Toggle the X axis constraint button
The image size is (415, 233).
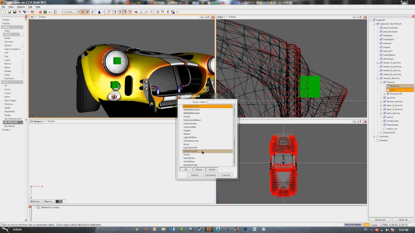click(82, 12)
